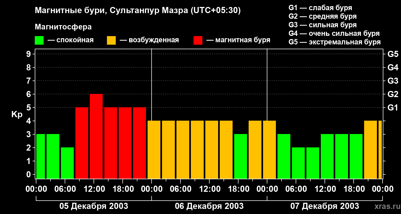Click the '05 Декабря 2003' date label
The height and width of the screenshot is (214, 401).
coord(94,206)
